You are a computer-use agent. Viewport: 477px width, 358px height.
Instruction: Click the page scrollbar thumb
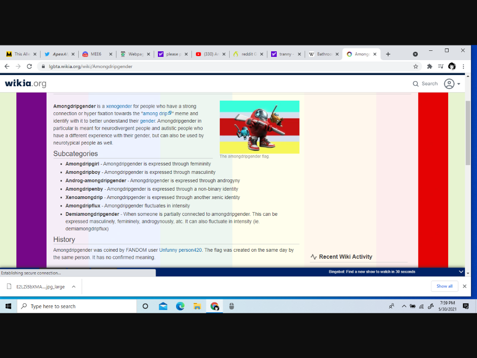pos(468,133)
